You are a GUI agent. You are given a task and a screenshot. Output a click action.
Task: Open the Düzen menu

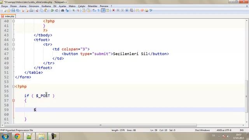click(14, 6)
